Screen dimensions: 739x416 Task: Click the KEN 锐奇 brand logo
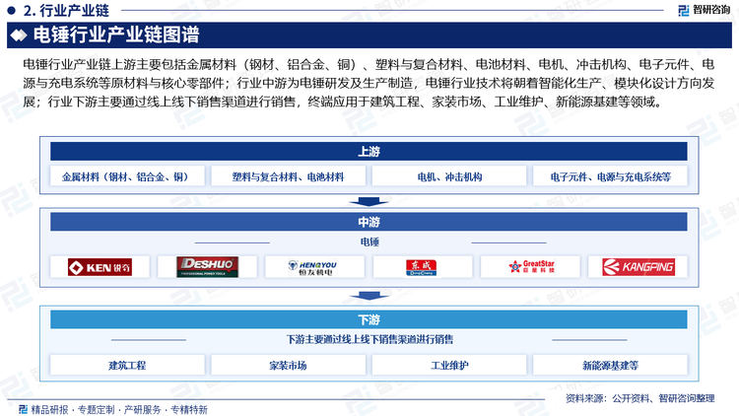click(100, 267)
